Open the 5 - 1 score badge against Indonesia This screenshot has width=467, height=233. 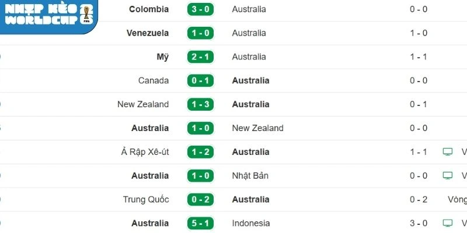point(200,223)
